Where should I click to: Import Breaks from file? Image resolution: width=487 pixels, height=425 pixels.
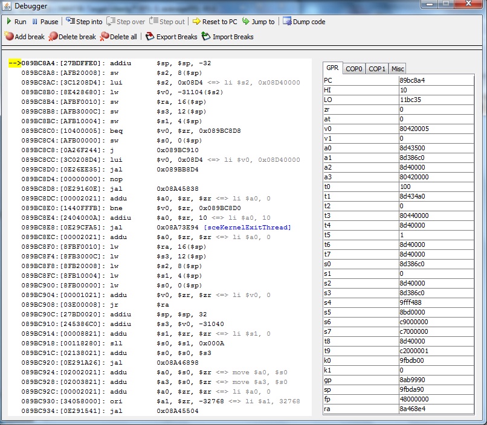pyautogui.click(x=227, y=37)
